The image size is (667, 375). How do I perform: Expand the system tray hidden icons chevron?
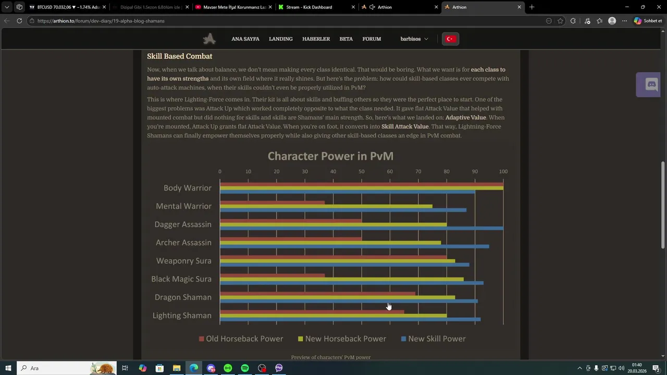pyautogui.click(x=579, y=368)
